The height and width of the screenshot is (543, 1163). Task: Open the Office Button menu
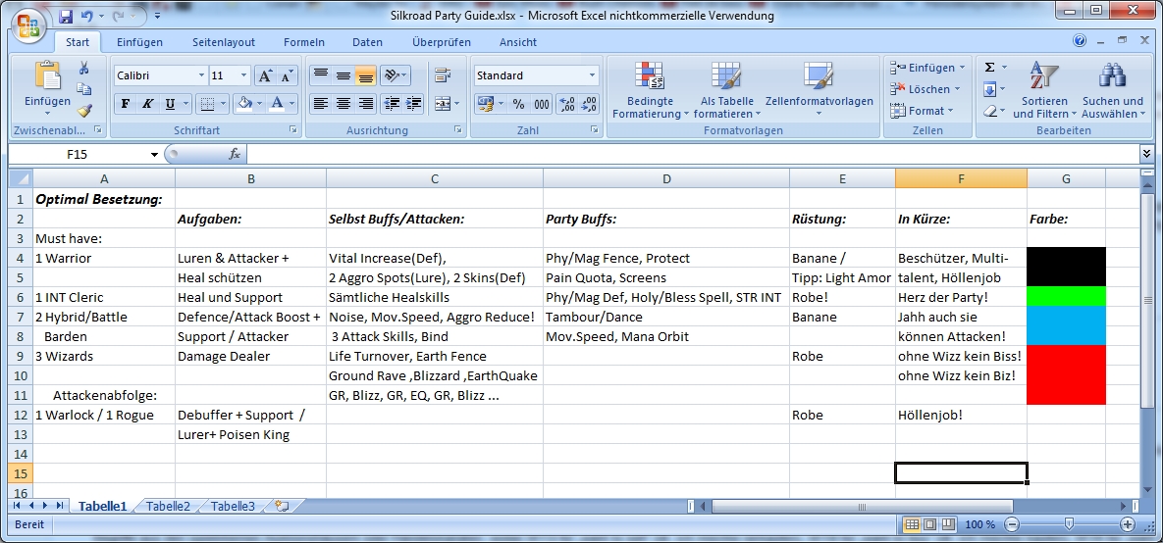pyautogui.click(x=27, y=25)
